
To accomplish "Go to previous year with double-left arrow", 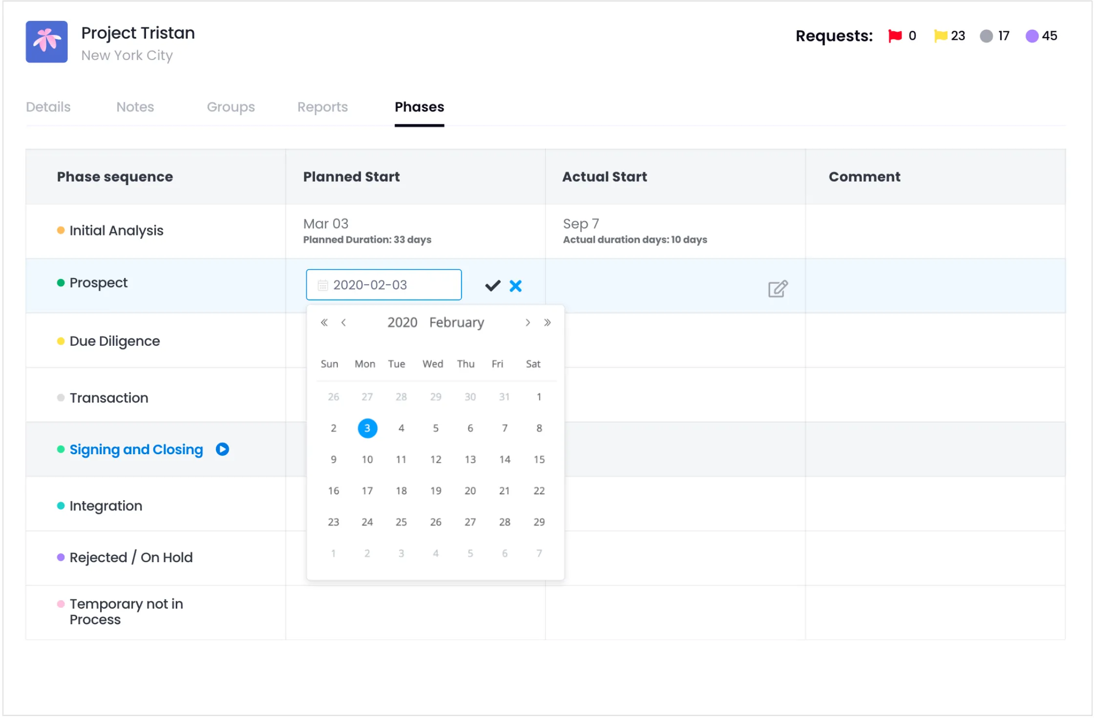I will [x=324, y=322].
